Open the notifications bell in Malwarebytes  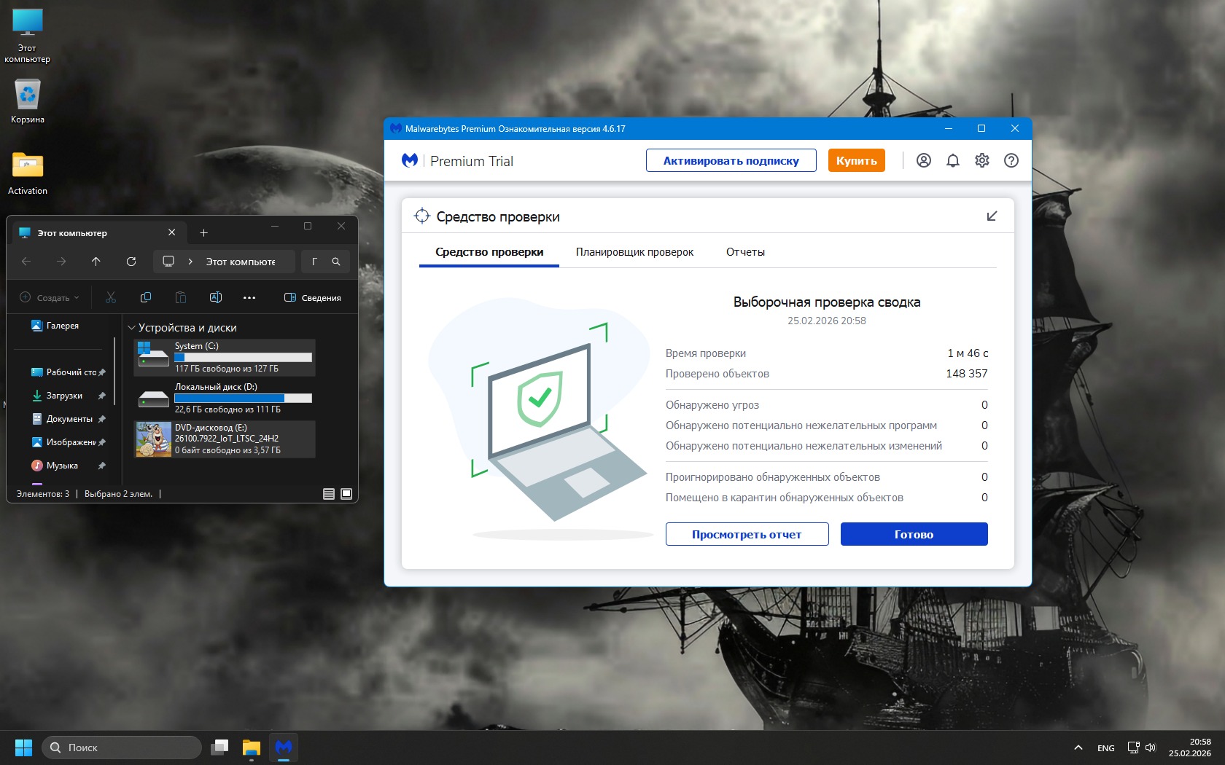point(952,161)
